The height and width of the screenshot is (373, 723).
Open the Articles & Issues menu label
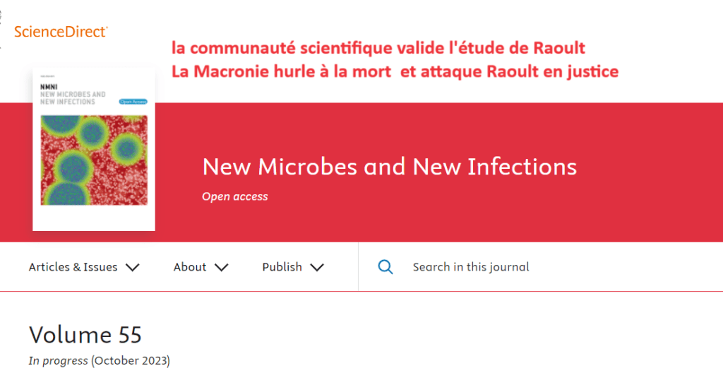pyautogui.click(x=73, y=267)
